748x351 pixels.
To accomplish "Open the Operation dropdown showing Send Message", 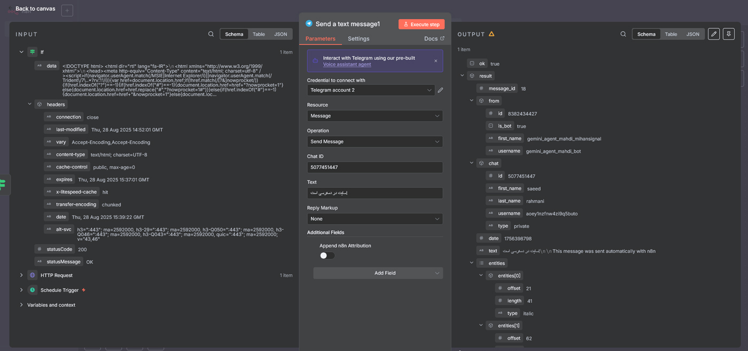I will pyautogui.click(x=375, y=141).
